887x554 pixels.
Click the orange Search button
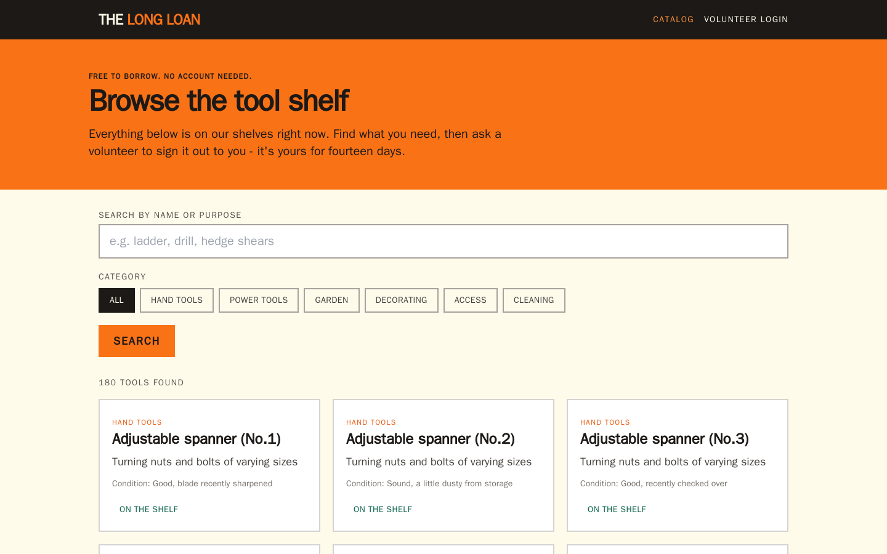137,341
